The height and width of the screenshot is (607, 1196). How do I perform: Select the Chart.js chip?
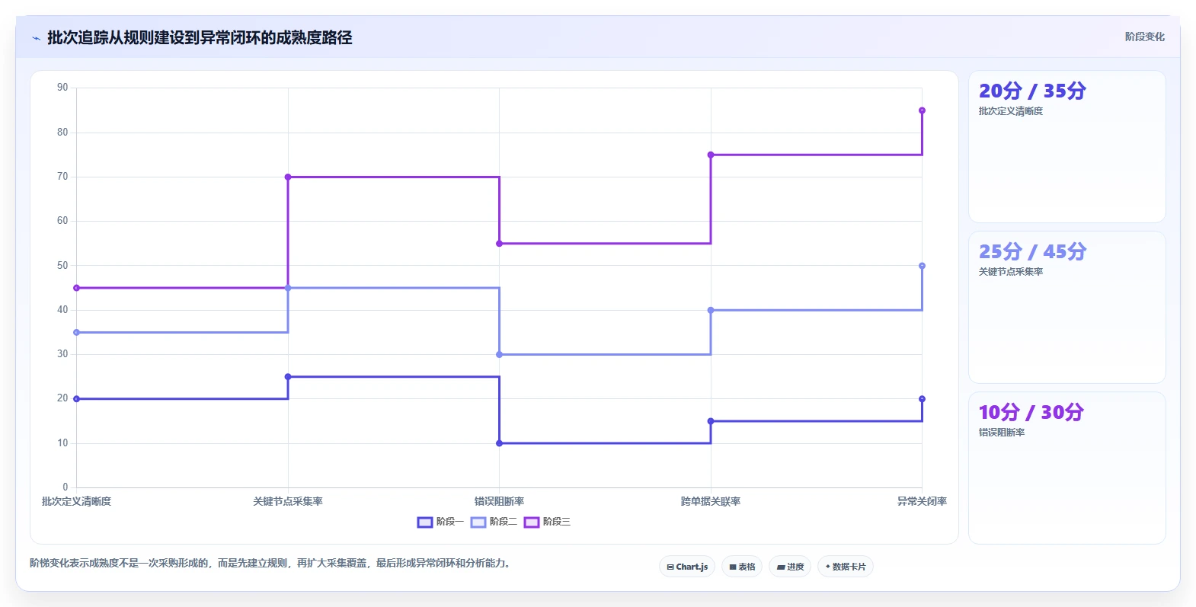pyautogui.click(x=687, y=567)
